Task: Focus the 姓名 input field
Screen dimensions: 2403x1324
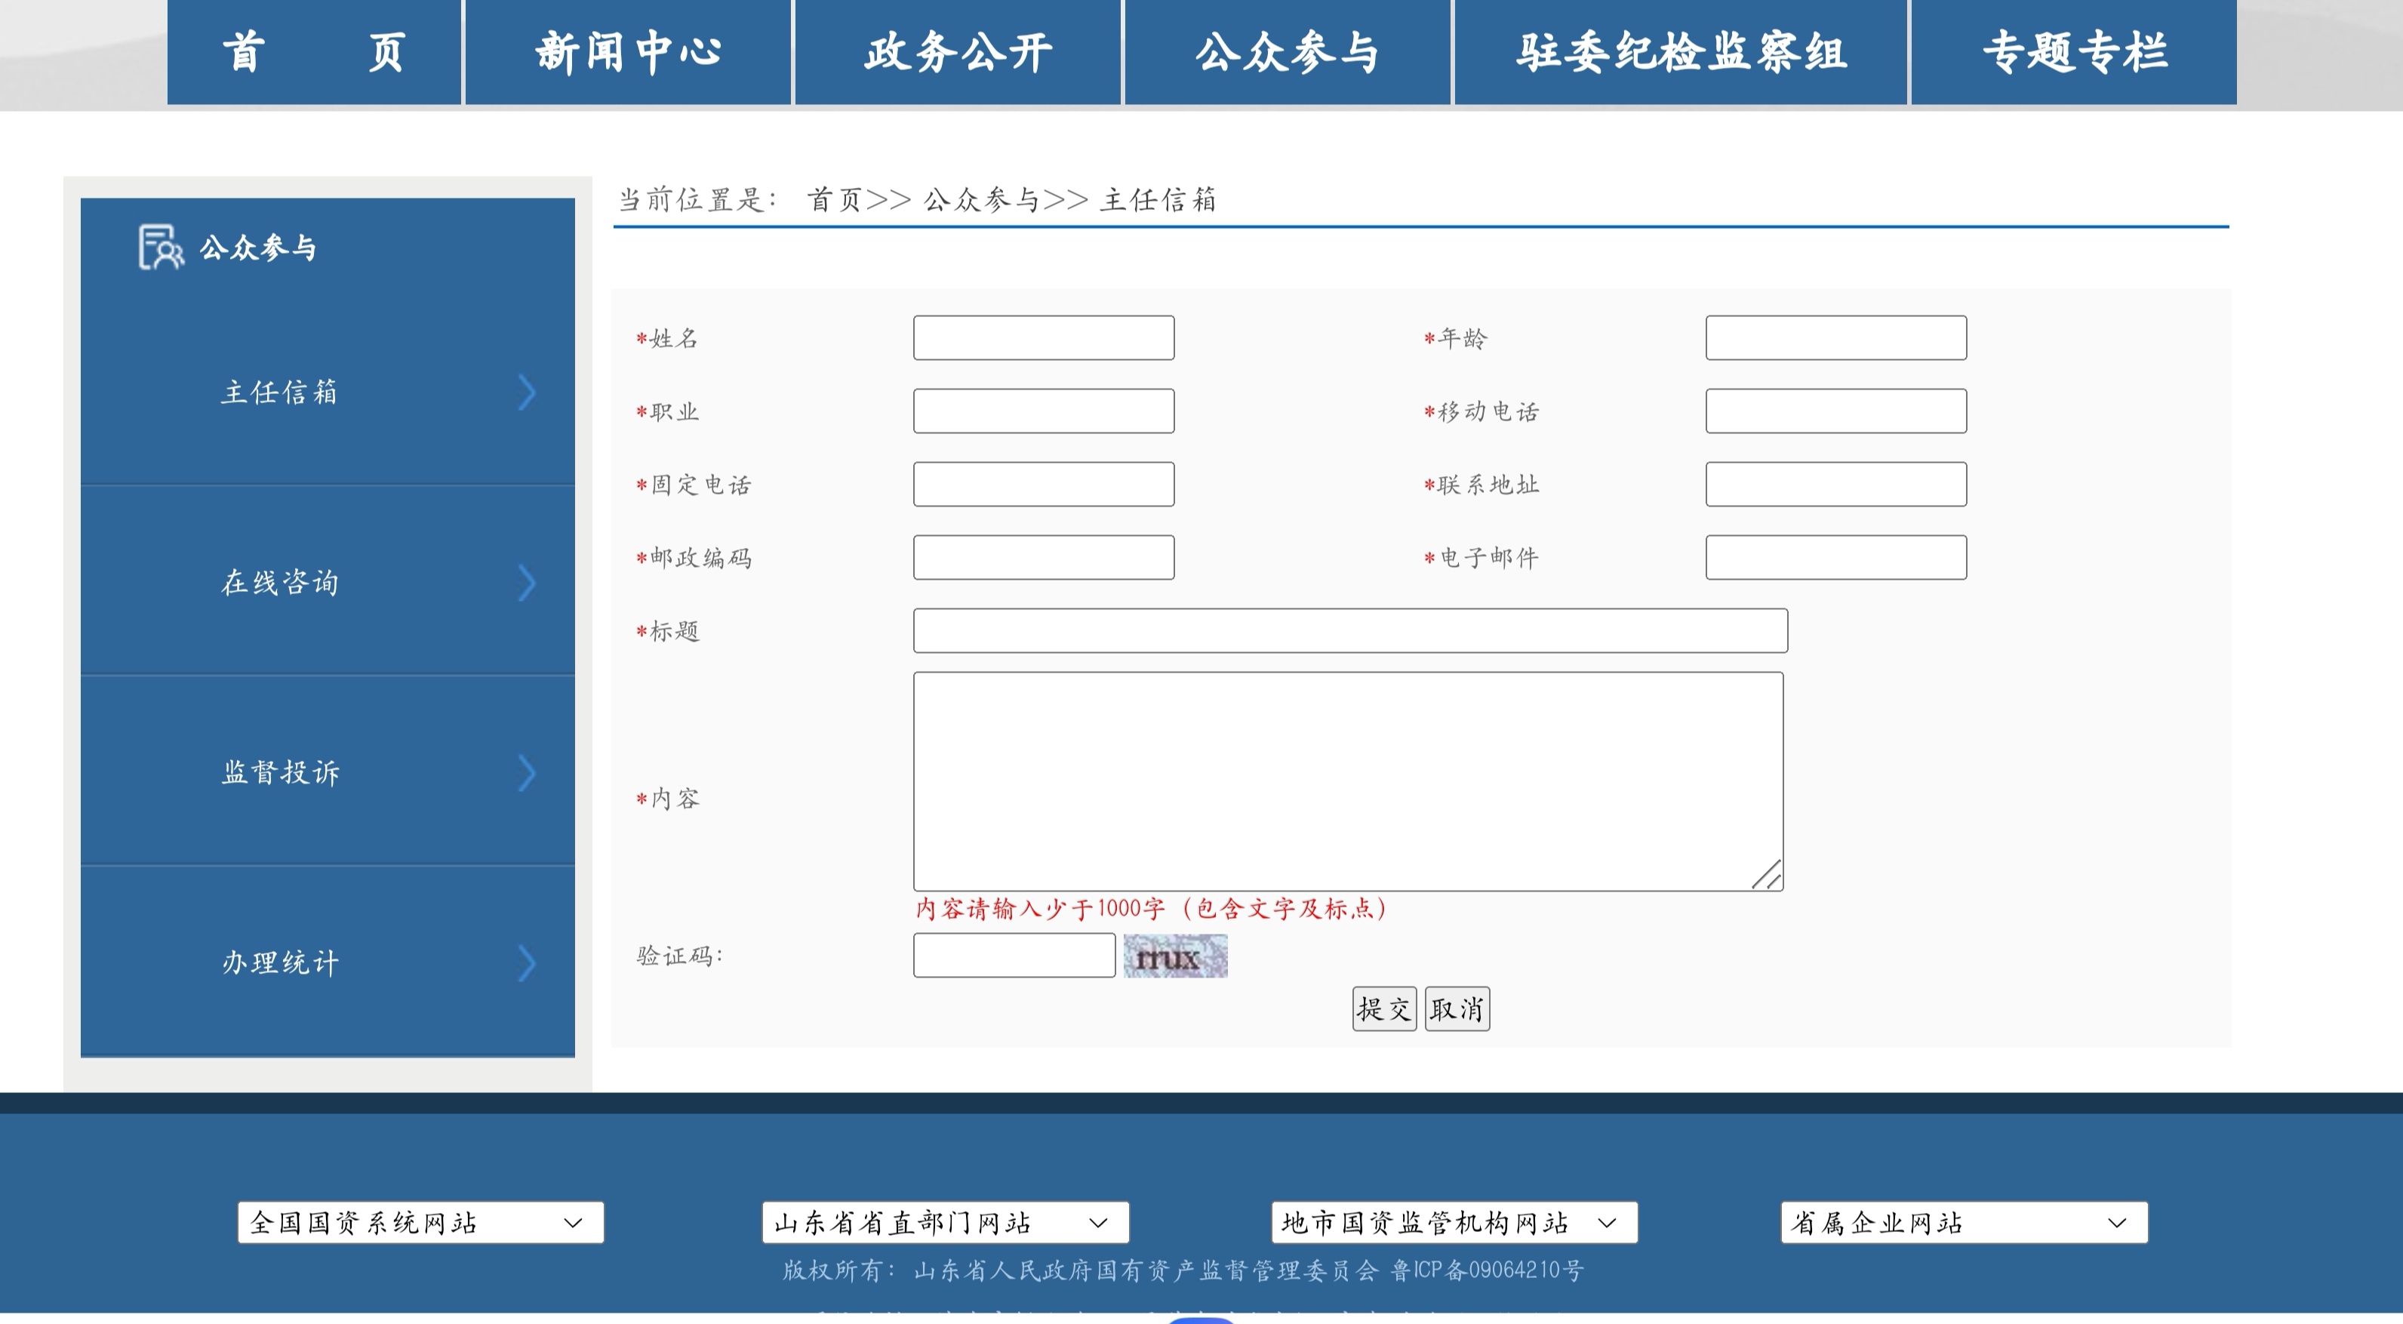Action: pos(1043,337)
